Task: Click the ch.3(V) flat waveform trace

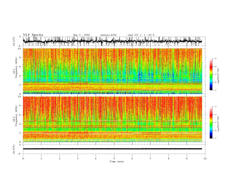Action: pyautogui.click(x=112, y=149)
